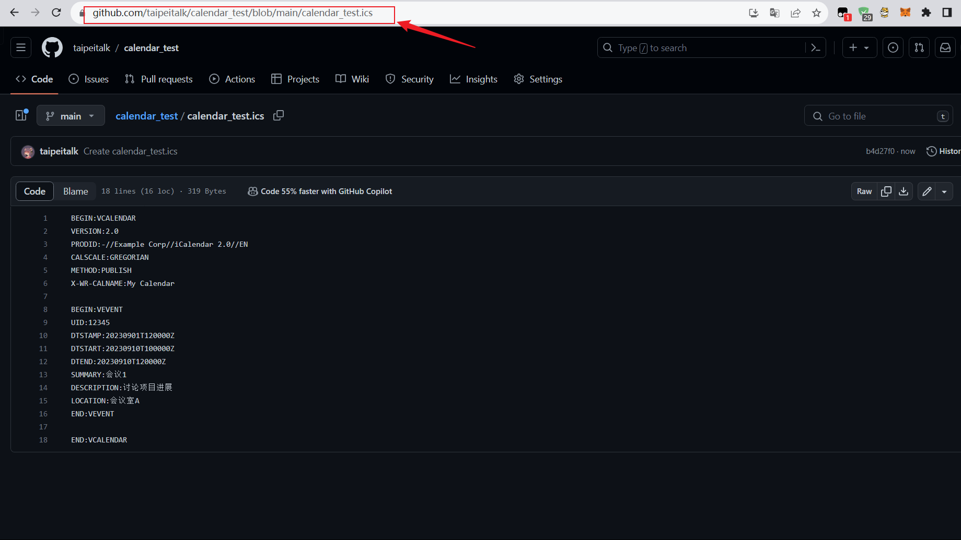
Task: Download the raw file
Action: [x=904, y=191]
